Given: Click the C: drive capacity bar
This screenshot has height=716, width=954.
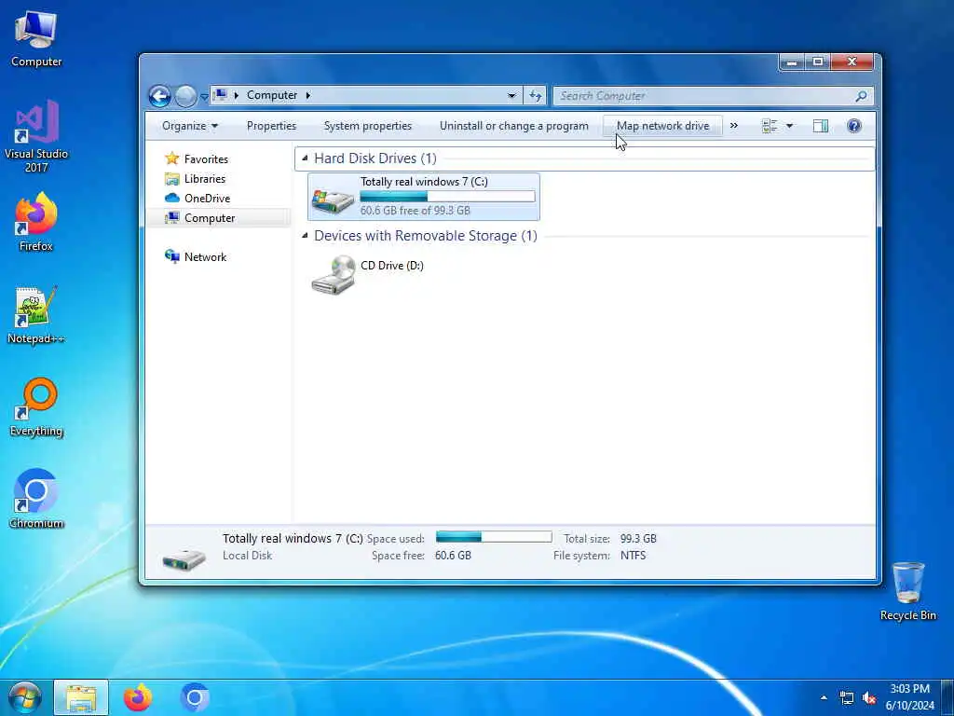Looking at the screenshot, I should click(447, 196).
